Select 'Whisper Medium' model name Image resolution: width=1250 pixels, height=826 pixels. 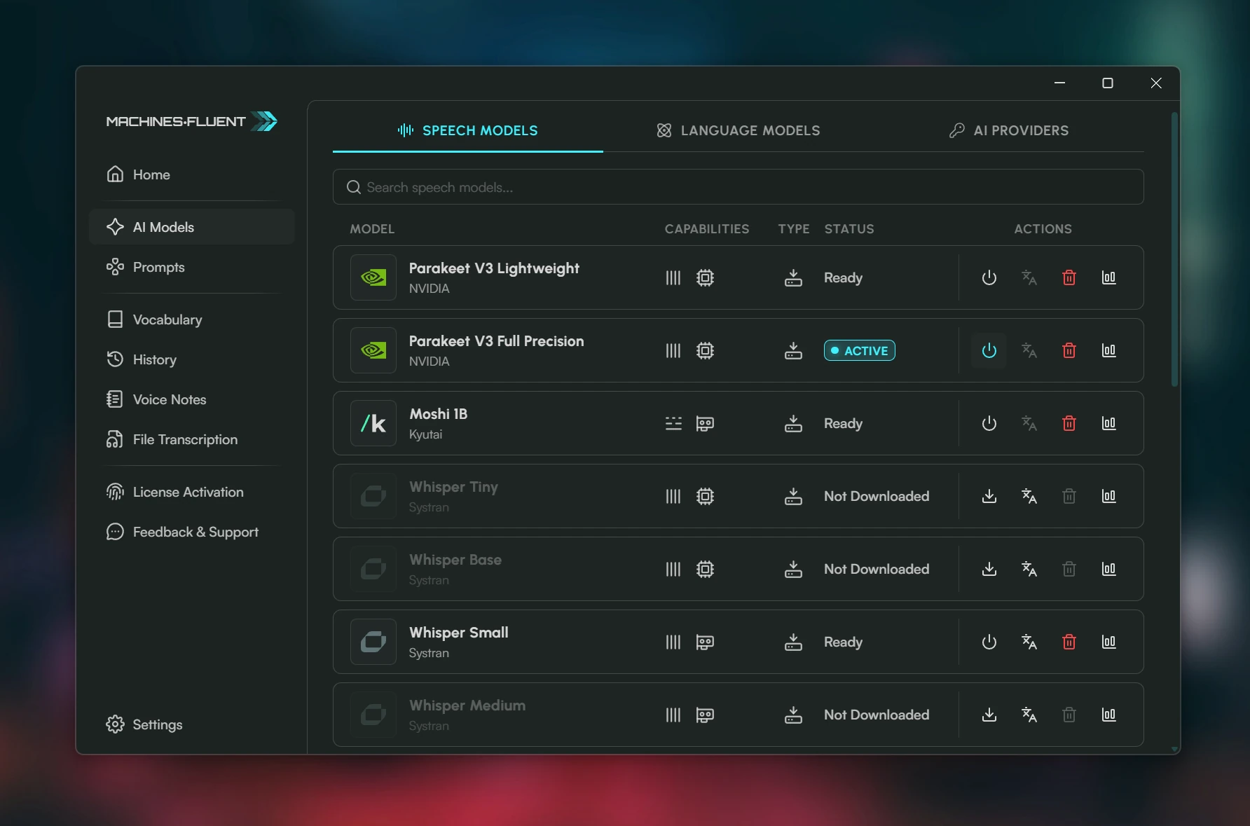(467, 705)
